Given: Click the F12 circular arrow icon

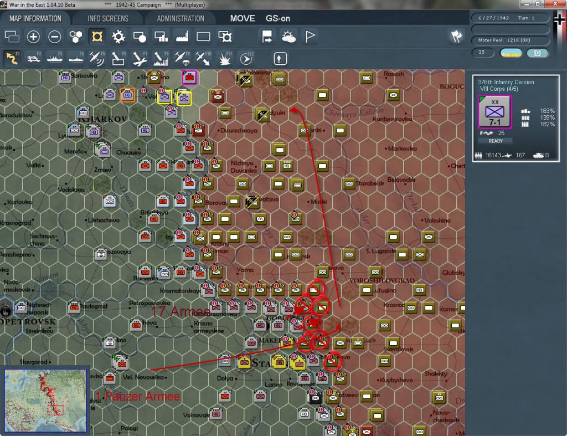Looking at the screenshot, I should 246,59.
